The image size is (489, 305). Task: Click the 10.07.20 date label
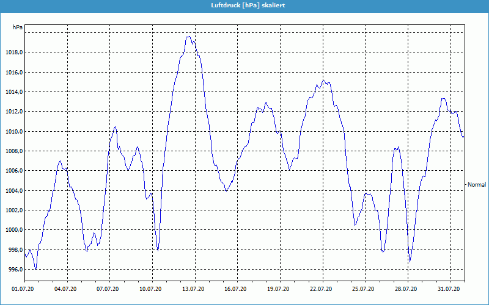[x=150, y=289]
